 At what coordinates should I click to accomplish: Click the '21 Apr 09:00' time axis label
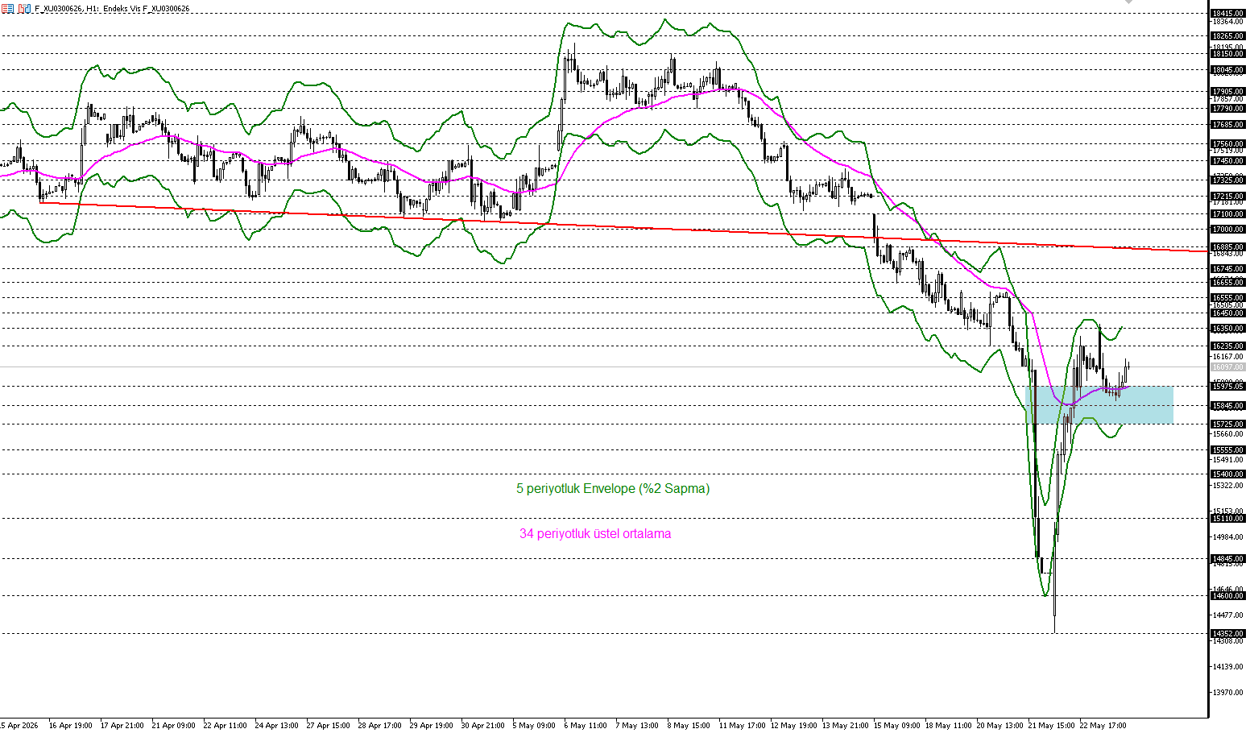[x=173, y=726]
